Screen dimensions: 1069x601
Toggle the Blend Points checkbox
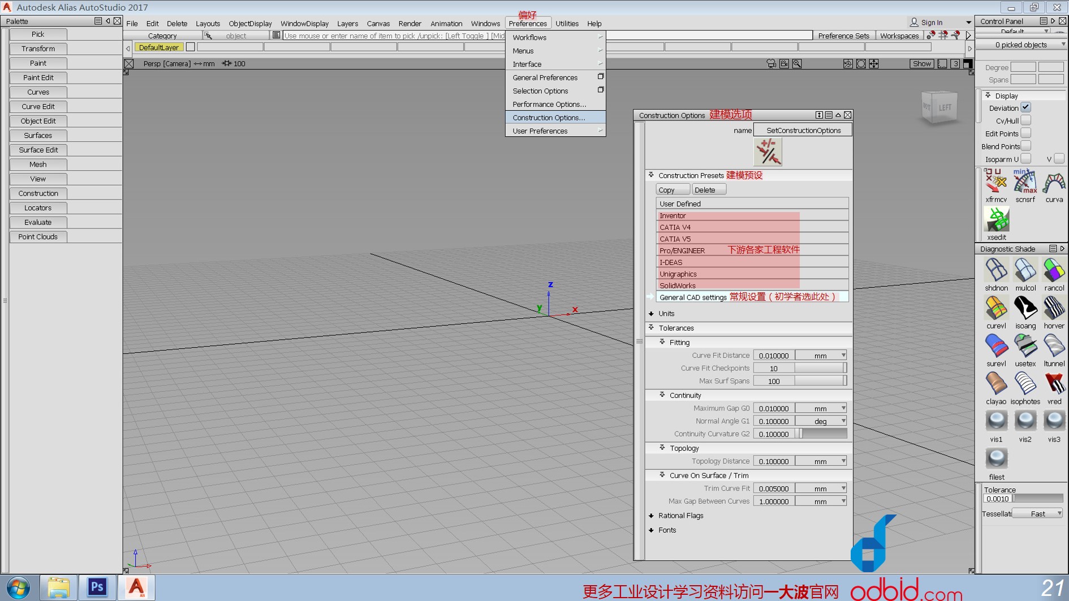(1025, 146)
